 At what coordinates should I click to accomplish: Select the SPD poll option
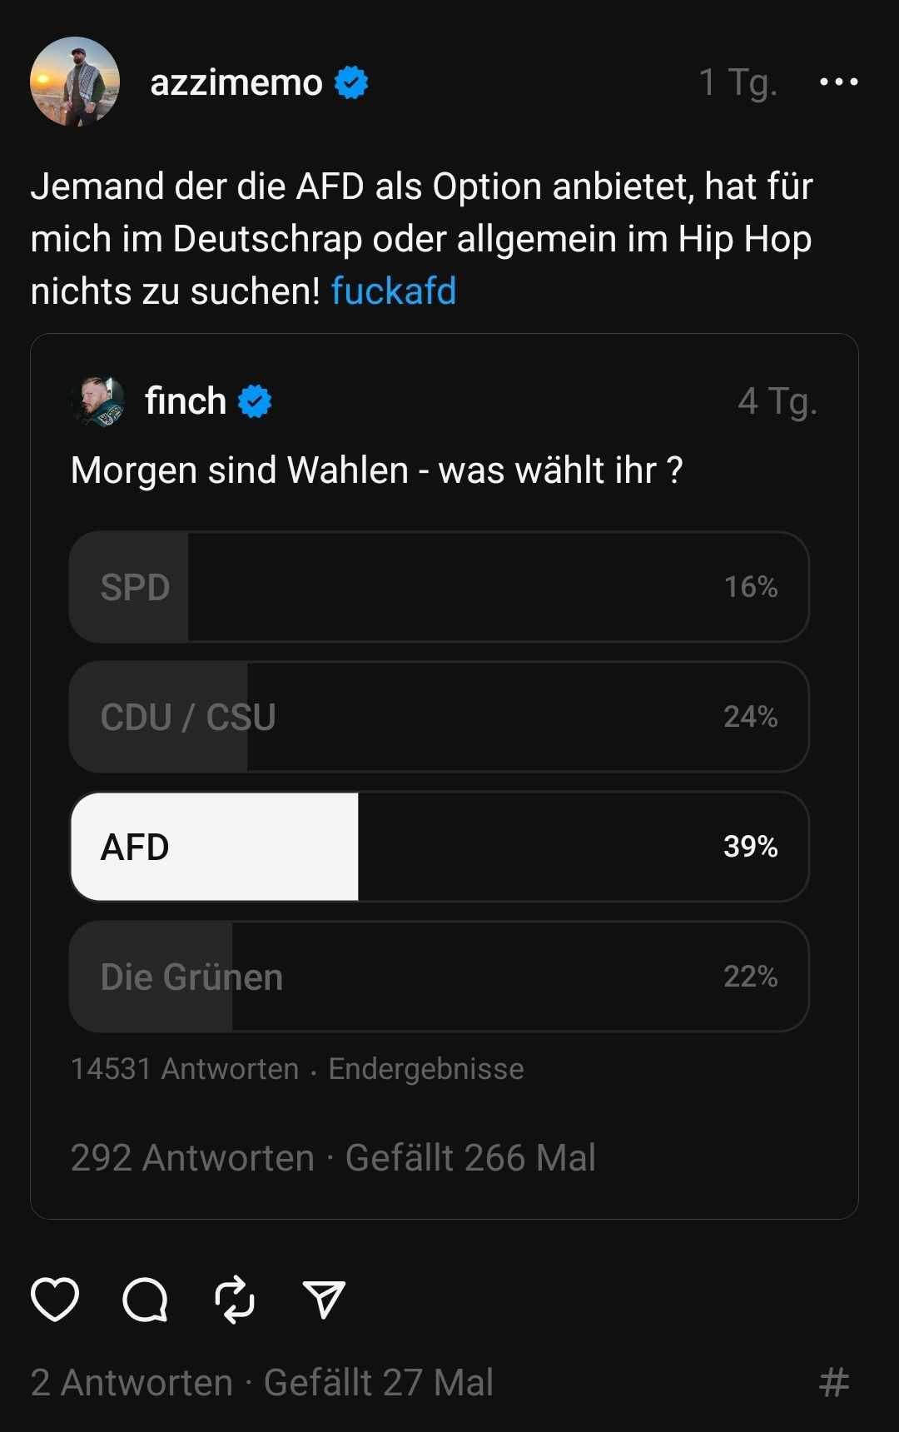tap(440, 587)
